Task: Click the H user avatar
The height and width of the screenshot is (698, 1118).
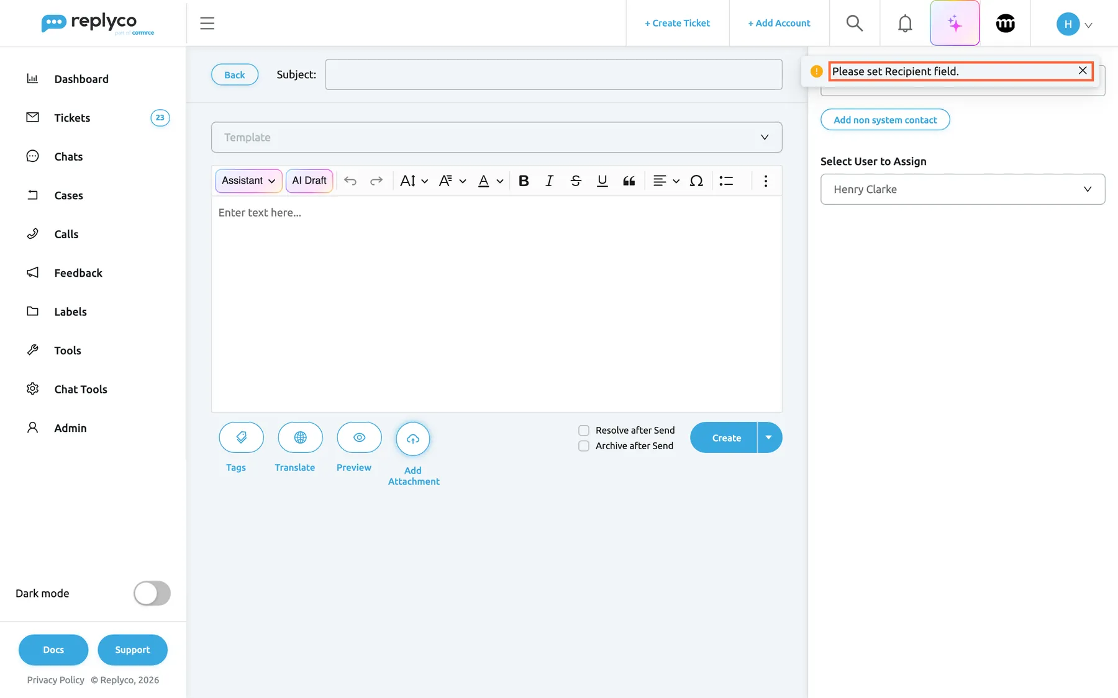Action: 1068,24
